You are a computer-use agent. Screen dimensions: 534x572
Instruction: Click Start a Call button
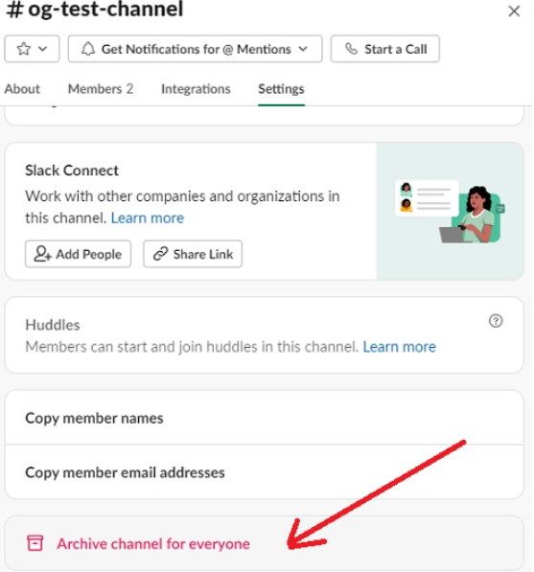[x=385, y=49]
